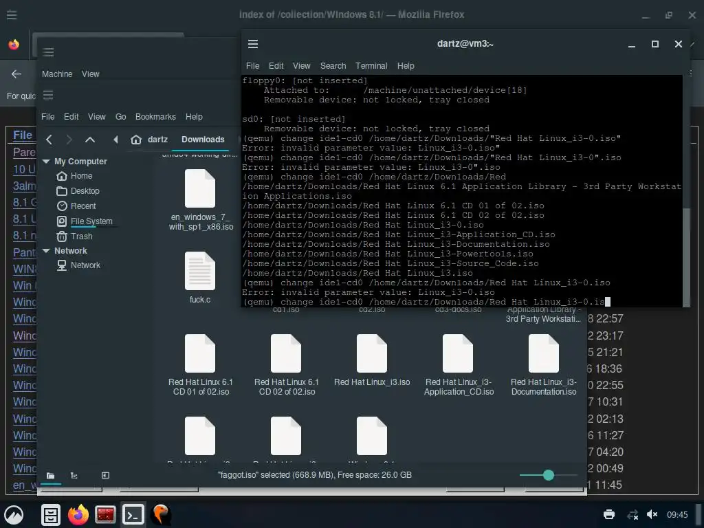Viewport: 704px width, 528px height.
Task: Switch to the terminal from taskbar
Action: pyautogui.click(x=133, y=514)
